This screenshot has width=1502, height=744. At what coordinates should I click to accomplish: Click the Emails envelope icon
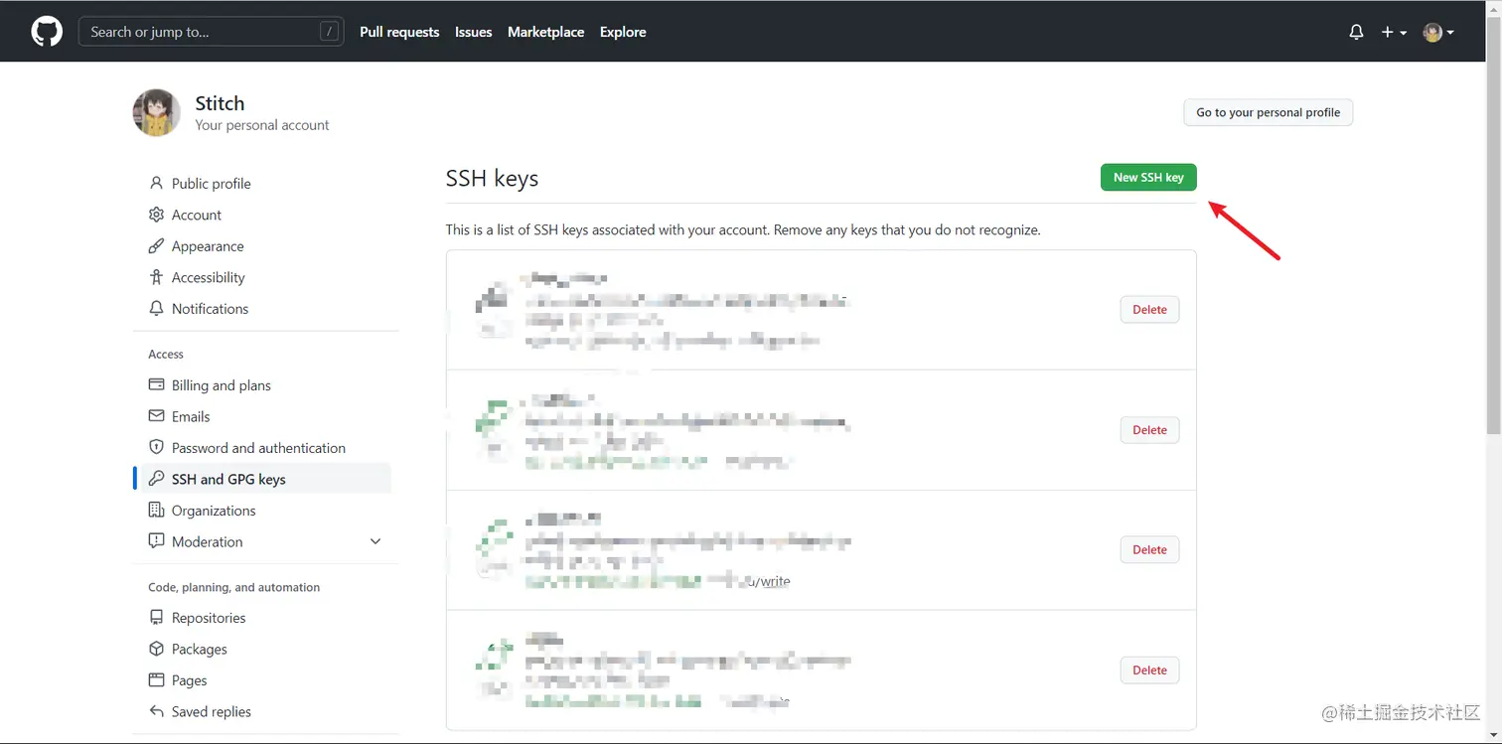point(156,416)
